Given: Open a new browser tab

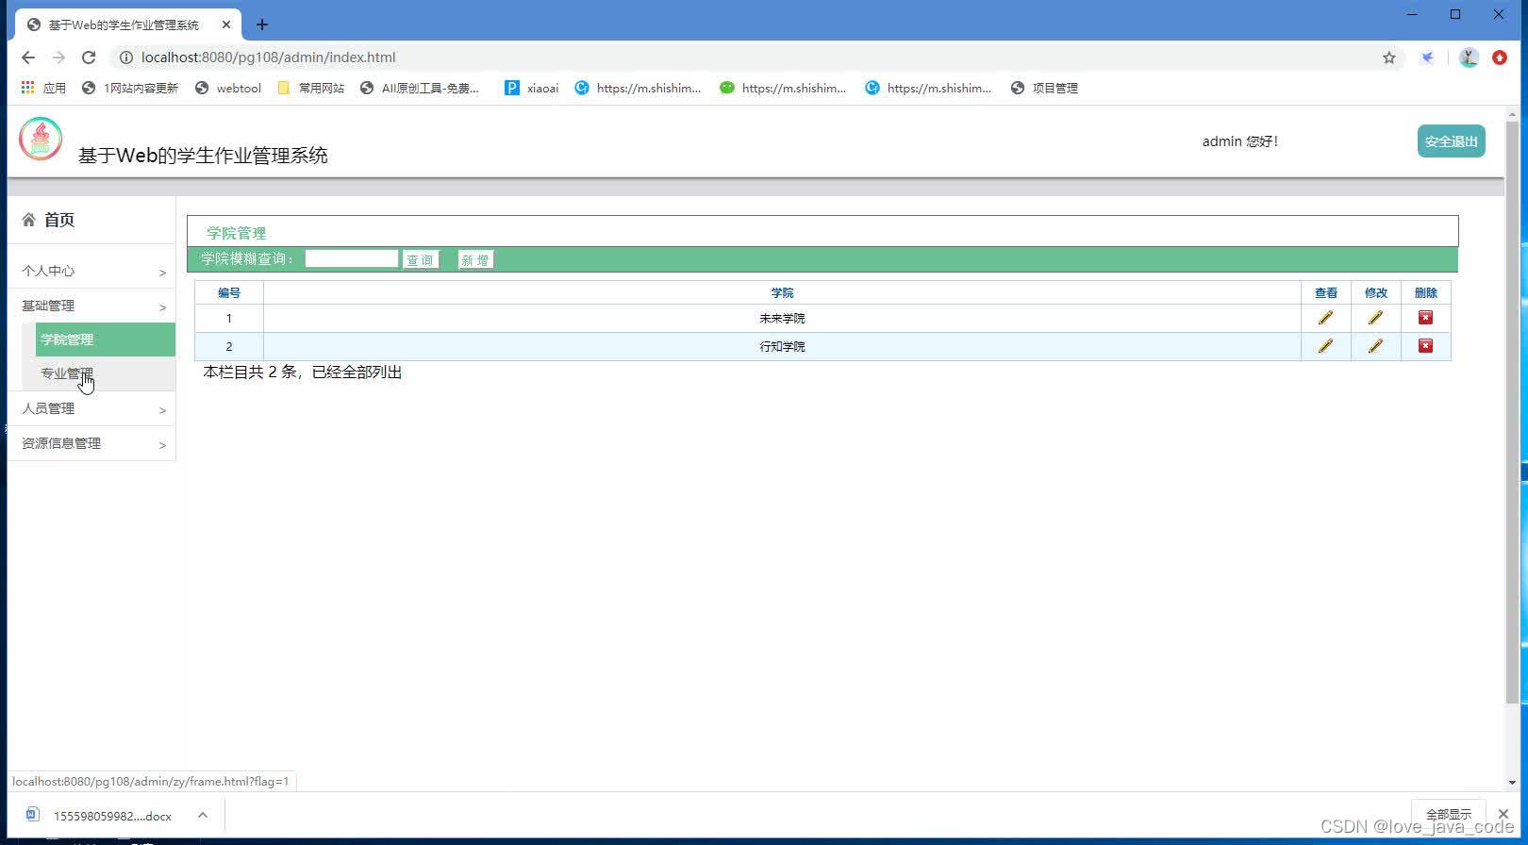Looking at the screenshot, I should pos(262,25).
